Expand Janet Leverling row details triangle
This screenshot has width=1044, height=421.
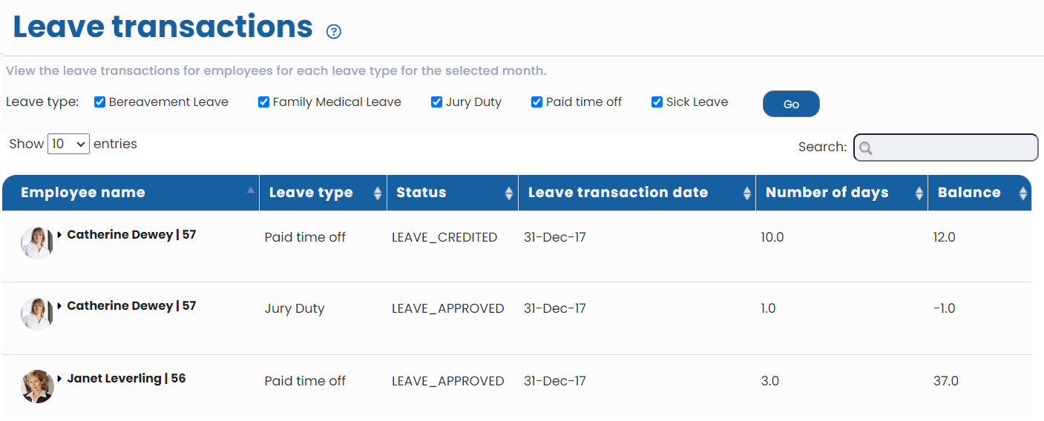tap(59, 379)
